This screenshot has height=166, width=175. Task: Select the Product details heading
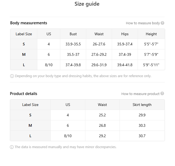(23, 94)
